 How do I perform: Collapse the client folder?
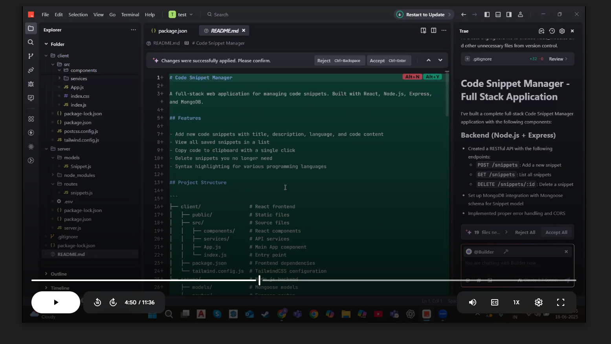[x=46, y=55]
